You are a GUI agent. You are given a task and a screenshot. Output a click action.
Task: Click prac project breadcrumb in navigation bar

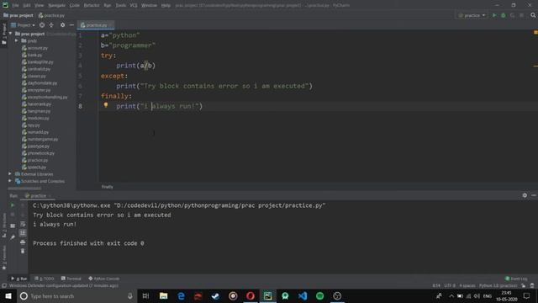18,15
